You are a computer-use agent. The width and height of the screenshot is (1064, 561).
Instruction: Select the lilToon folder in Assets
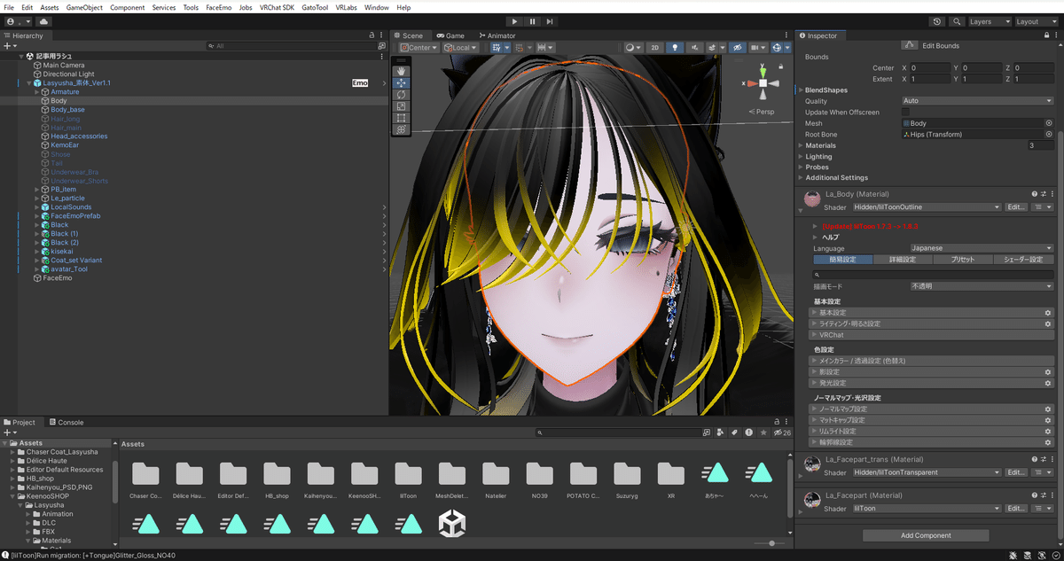coord(408,480)
